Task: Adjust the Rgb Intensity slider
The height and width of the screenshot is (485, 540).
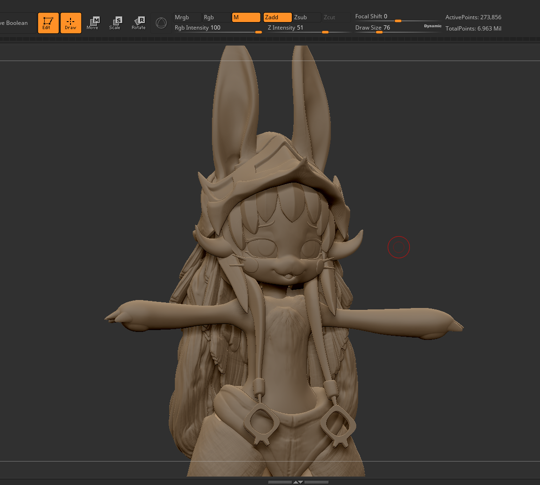Action: coord(218,28)
